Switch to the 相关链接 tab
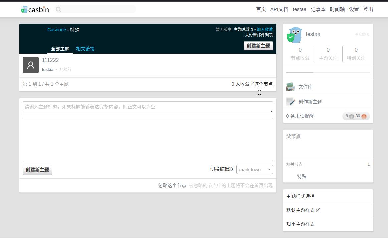The image size is (388, 239). (x=85, y=49)
